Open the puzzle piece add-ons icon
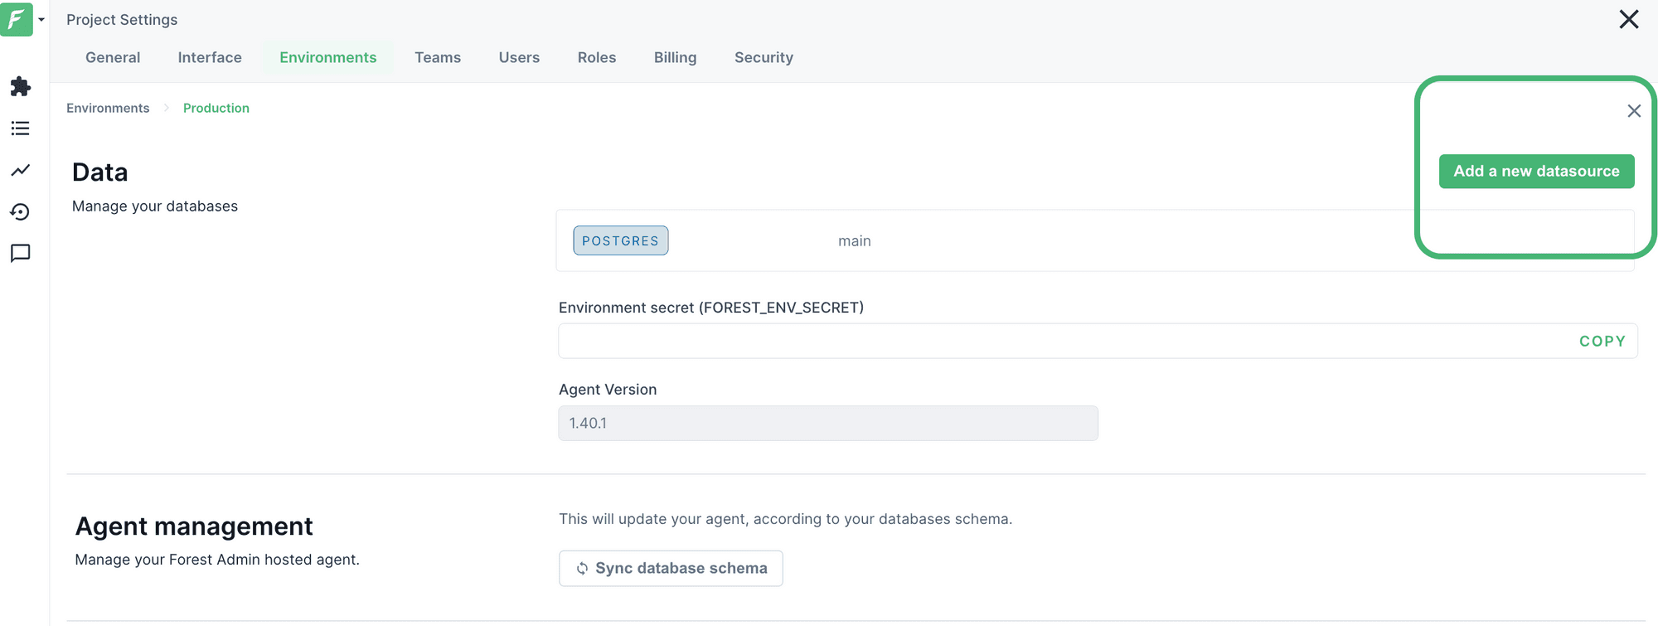Image resolution: width=1658 pixels, height=626 pixels. tap(21, 86)
